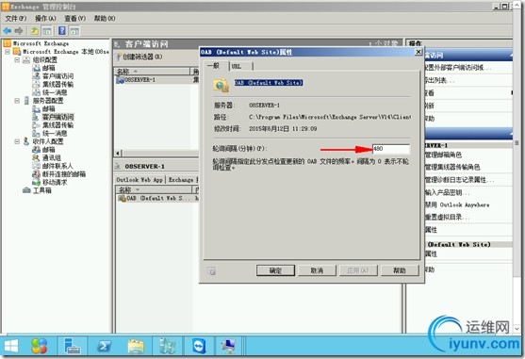
Task: Select 组织配置 node
Action: pos(45,60)
